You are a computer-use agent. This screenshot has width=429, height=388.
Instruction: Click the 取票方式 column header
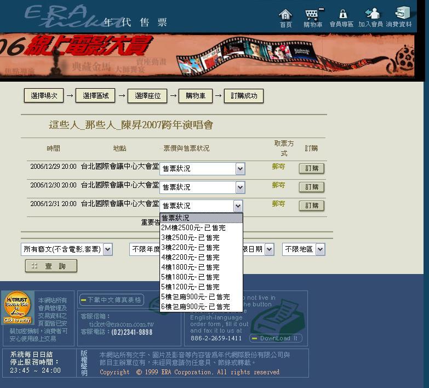click(x=284, y=148)
